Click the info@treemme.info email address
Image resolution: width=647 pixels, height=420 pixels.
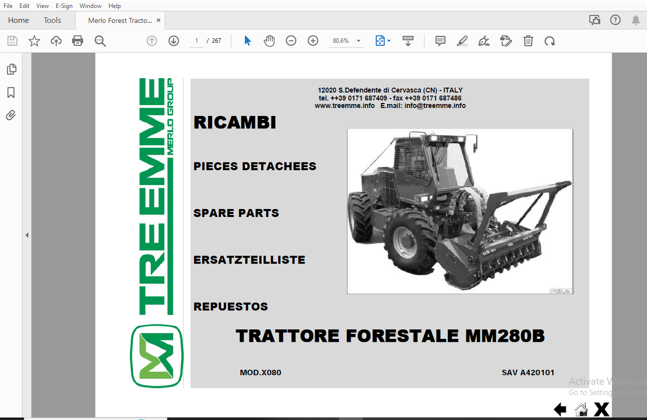435,105
